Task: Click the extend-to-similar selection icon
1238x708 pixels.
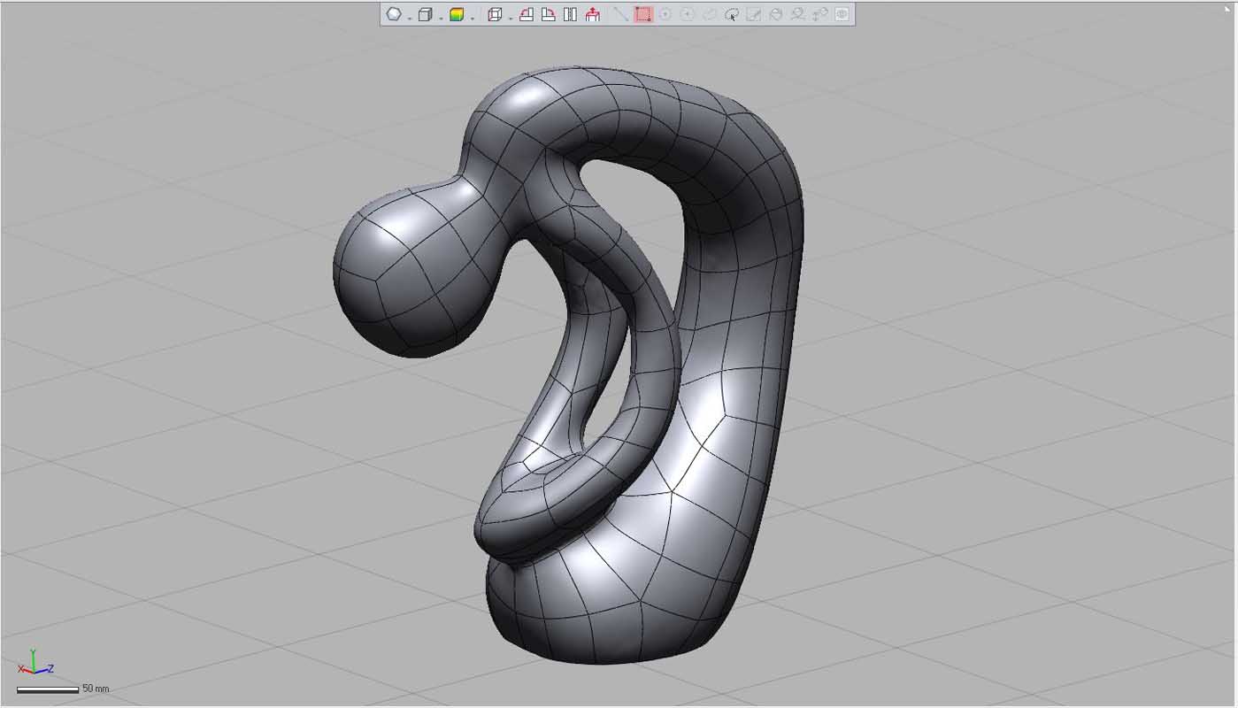Action: [x=798, y=14]
